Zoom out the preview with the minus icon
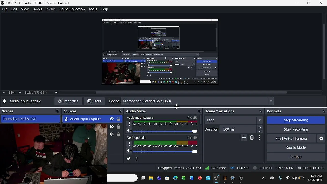Screen dimensions: 327x184 coord(4,93)
